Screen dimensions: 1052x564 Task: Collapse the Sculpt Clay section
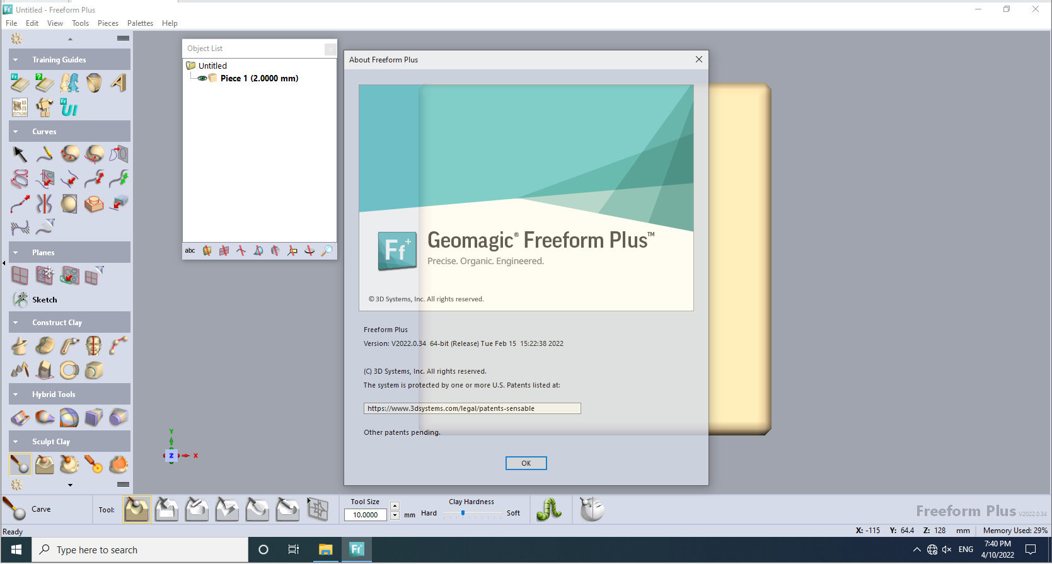(16, 442)
